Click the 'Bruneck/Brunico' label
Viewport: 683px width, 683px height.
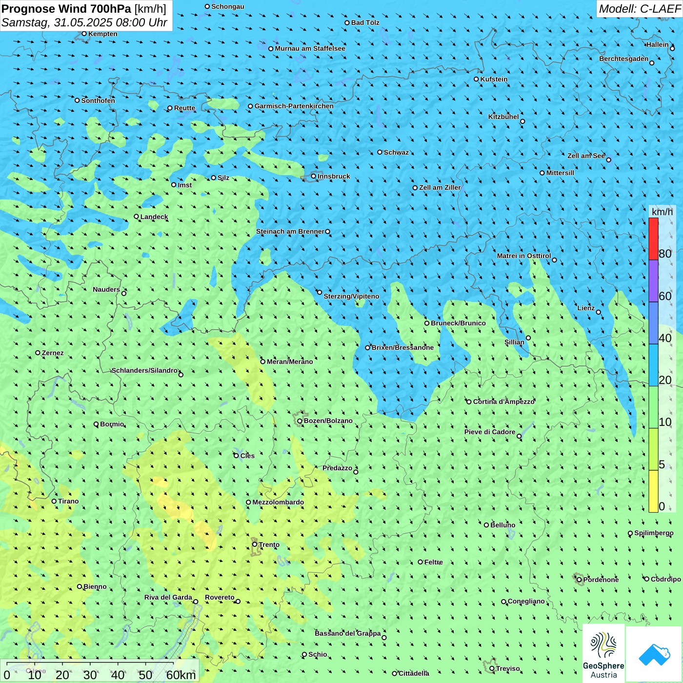(x=458, y=323)
